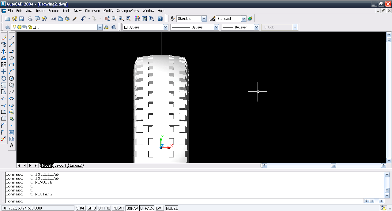Select the Polygon draw tool

pos(12,58)
